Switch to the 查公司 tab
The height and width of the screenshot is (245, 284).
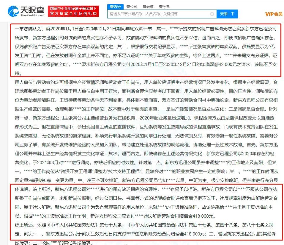click(132, 7)
